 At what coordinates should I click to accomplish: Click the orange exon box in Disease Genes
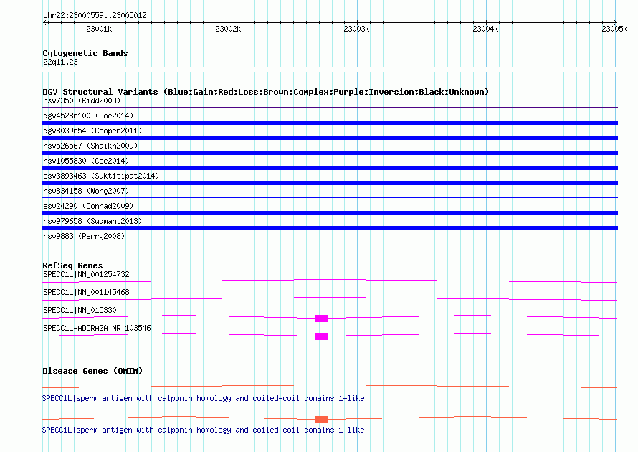[321, 420]
